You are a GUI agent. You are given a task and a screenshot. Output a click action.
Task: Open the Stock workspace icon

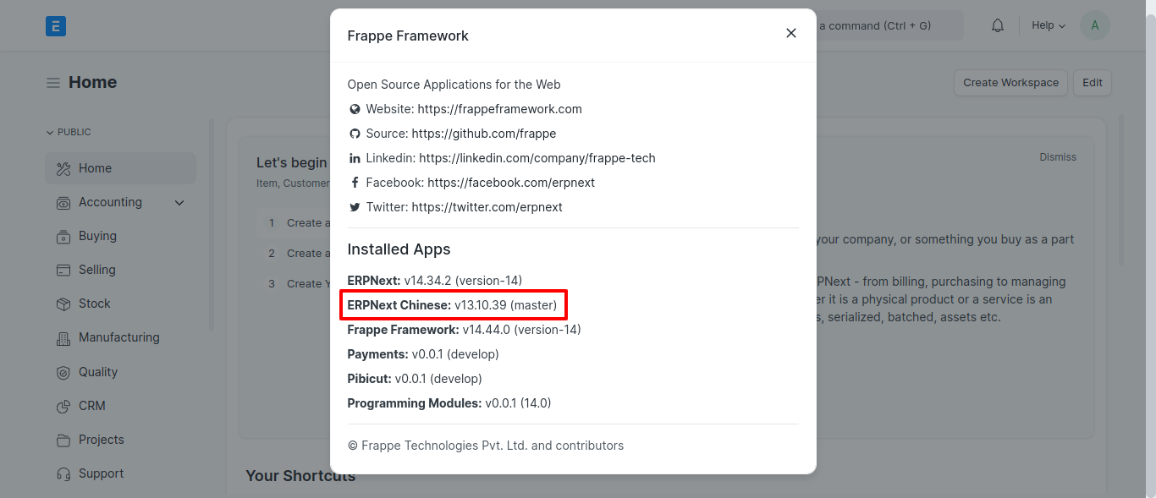[63, 304]
